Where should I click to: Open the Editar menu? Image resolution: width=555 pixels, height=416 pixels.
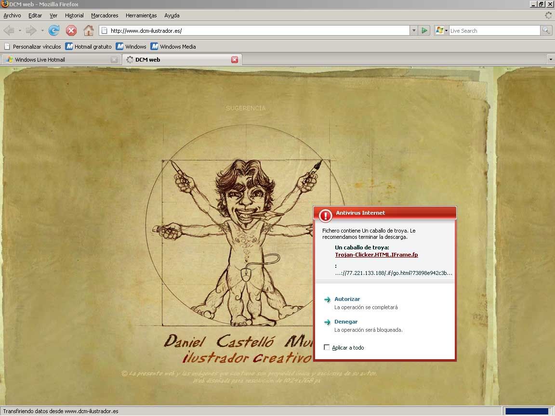[35, 15]
